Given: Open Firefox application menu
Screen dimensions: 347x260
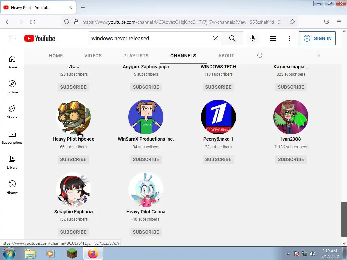Looking at the screenshot, I should coord(339,22).
